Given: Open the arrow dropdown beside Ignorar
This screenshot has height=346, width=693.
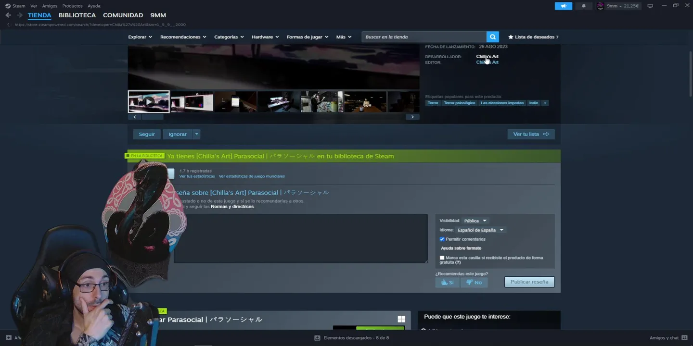Looking at the screenshot, I should pyautogui.click(x=196, y=134).
